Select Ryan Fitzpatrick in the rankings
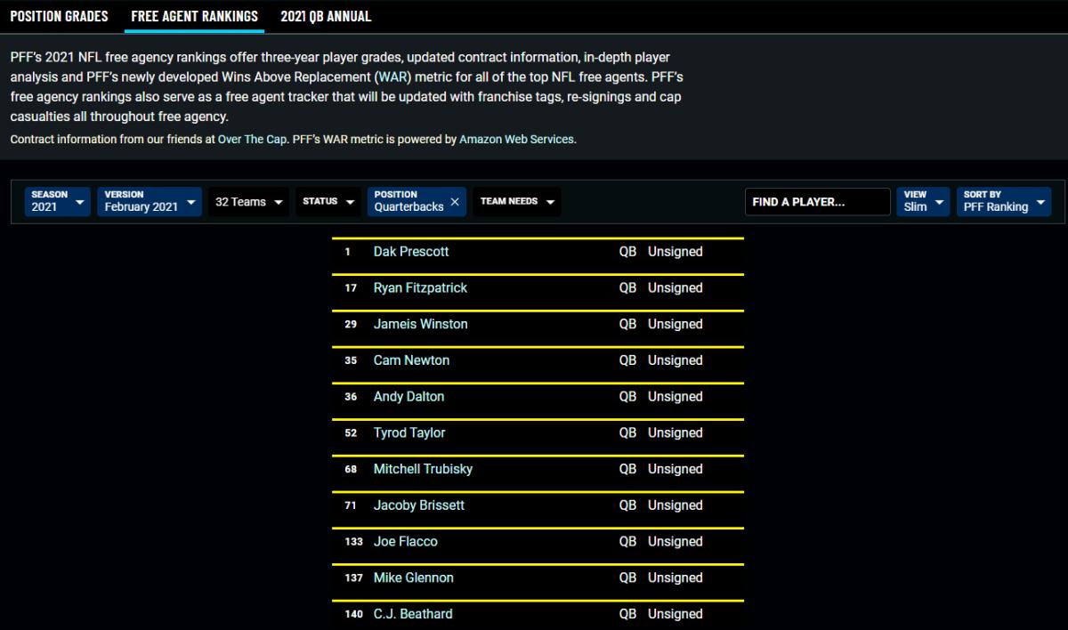The width and height of the screenshot is (1068, 630). [420, 288]
